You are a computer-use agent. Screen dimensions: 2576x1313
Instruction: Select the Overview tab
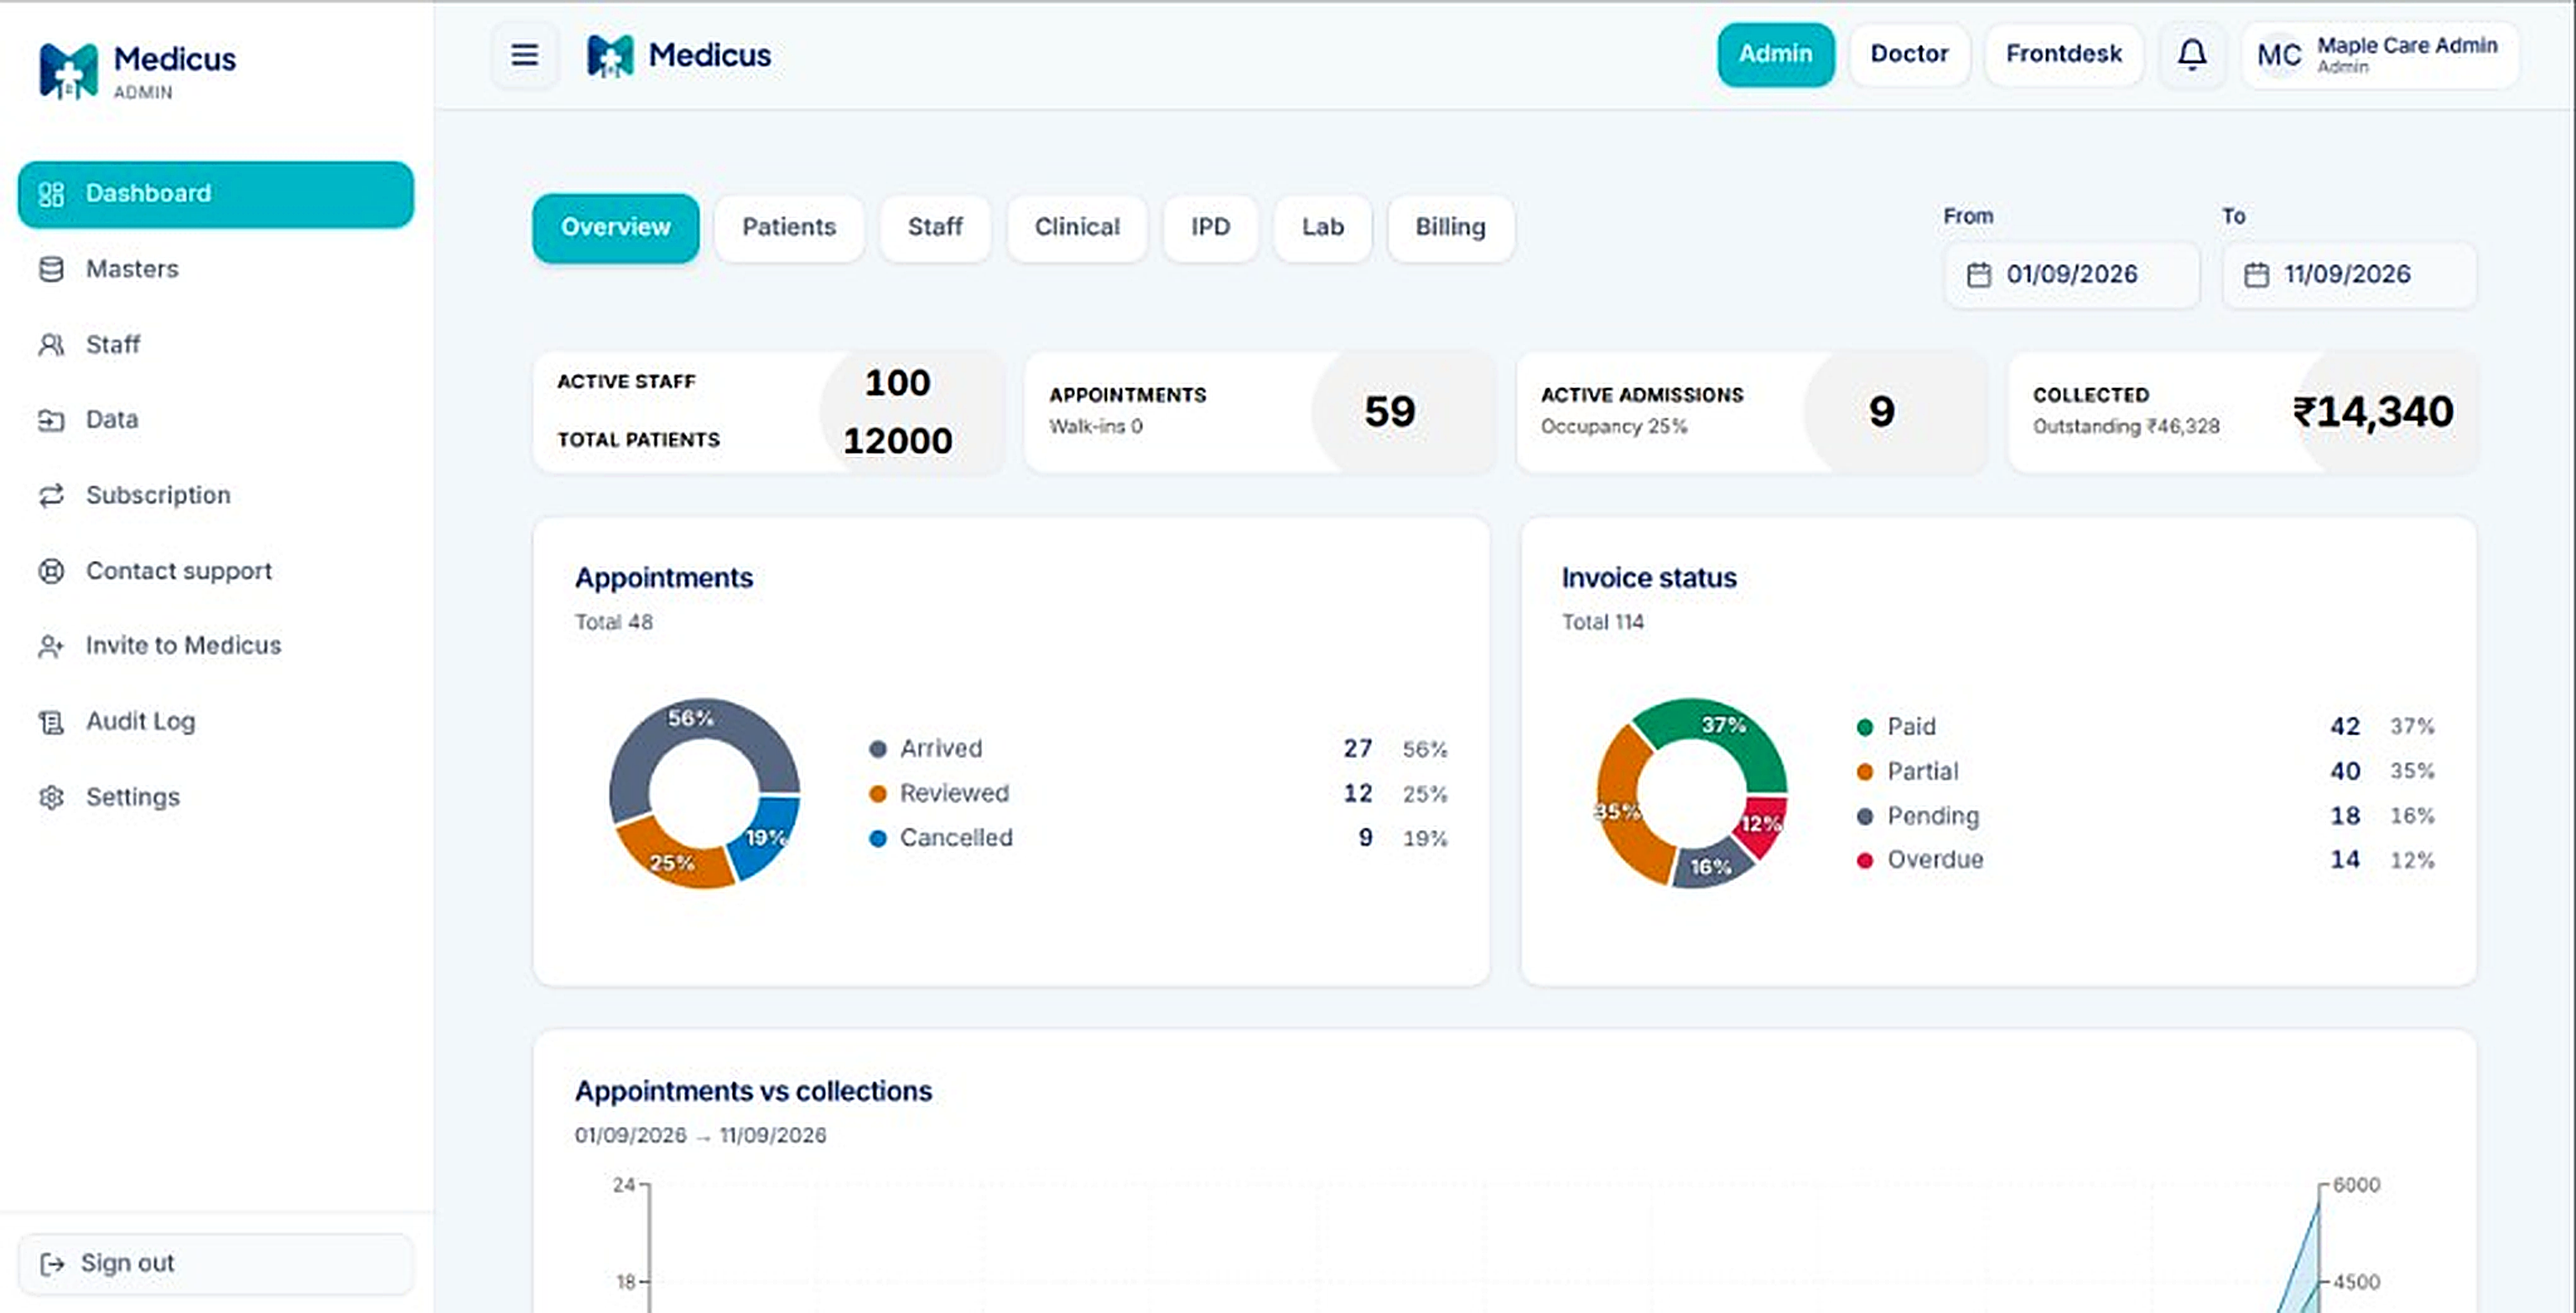(615, 228)
